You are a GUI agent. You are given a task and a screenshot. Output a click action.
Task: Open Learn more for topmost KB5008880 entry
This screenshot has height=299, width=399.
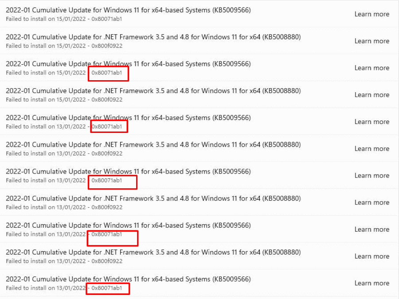372,41
